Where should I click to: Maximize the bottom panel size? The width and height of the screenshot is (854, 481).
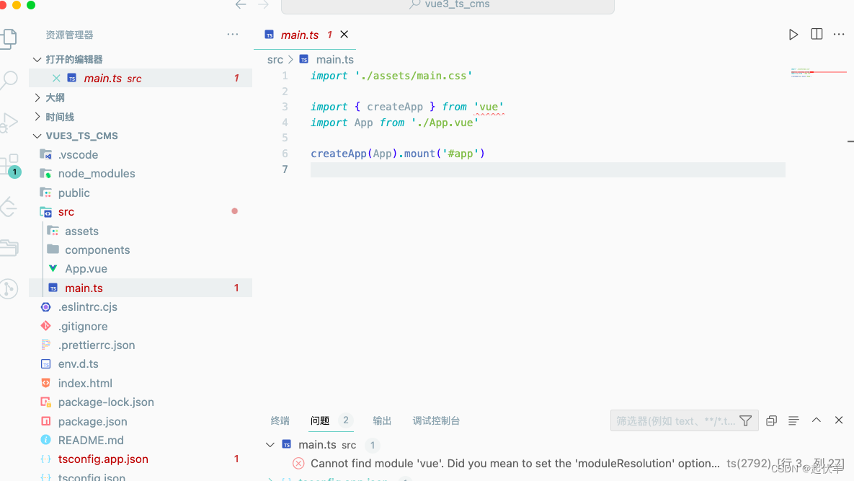[x=816, y=420]
